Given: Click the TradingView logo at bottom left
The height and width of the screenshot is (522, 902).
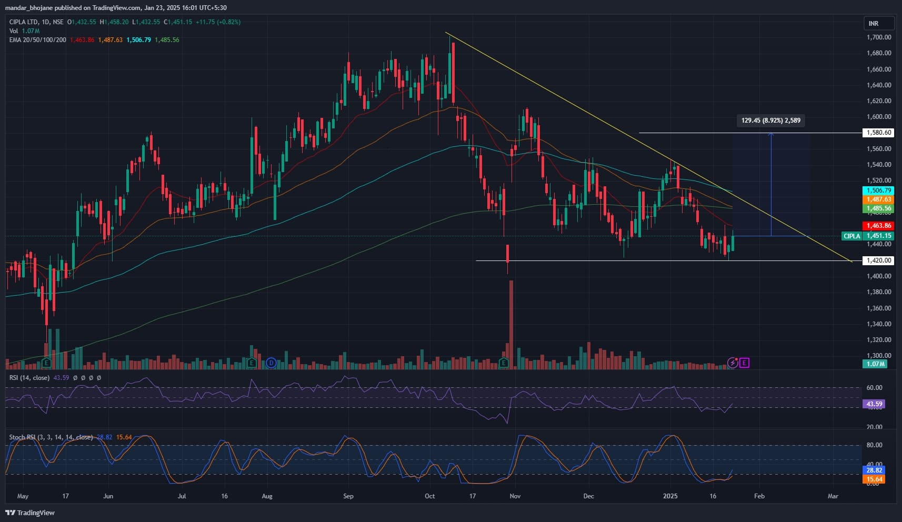Looking at the screenshot, I should point(30,513).
